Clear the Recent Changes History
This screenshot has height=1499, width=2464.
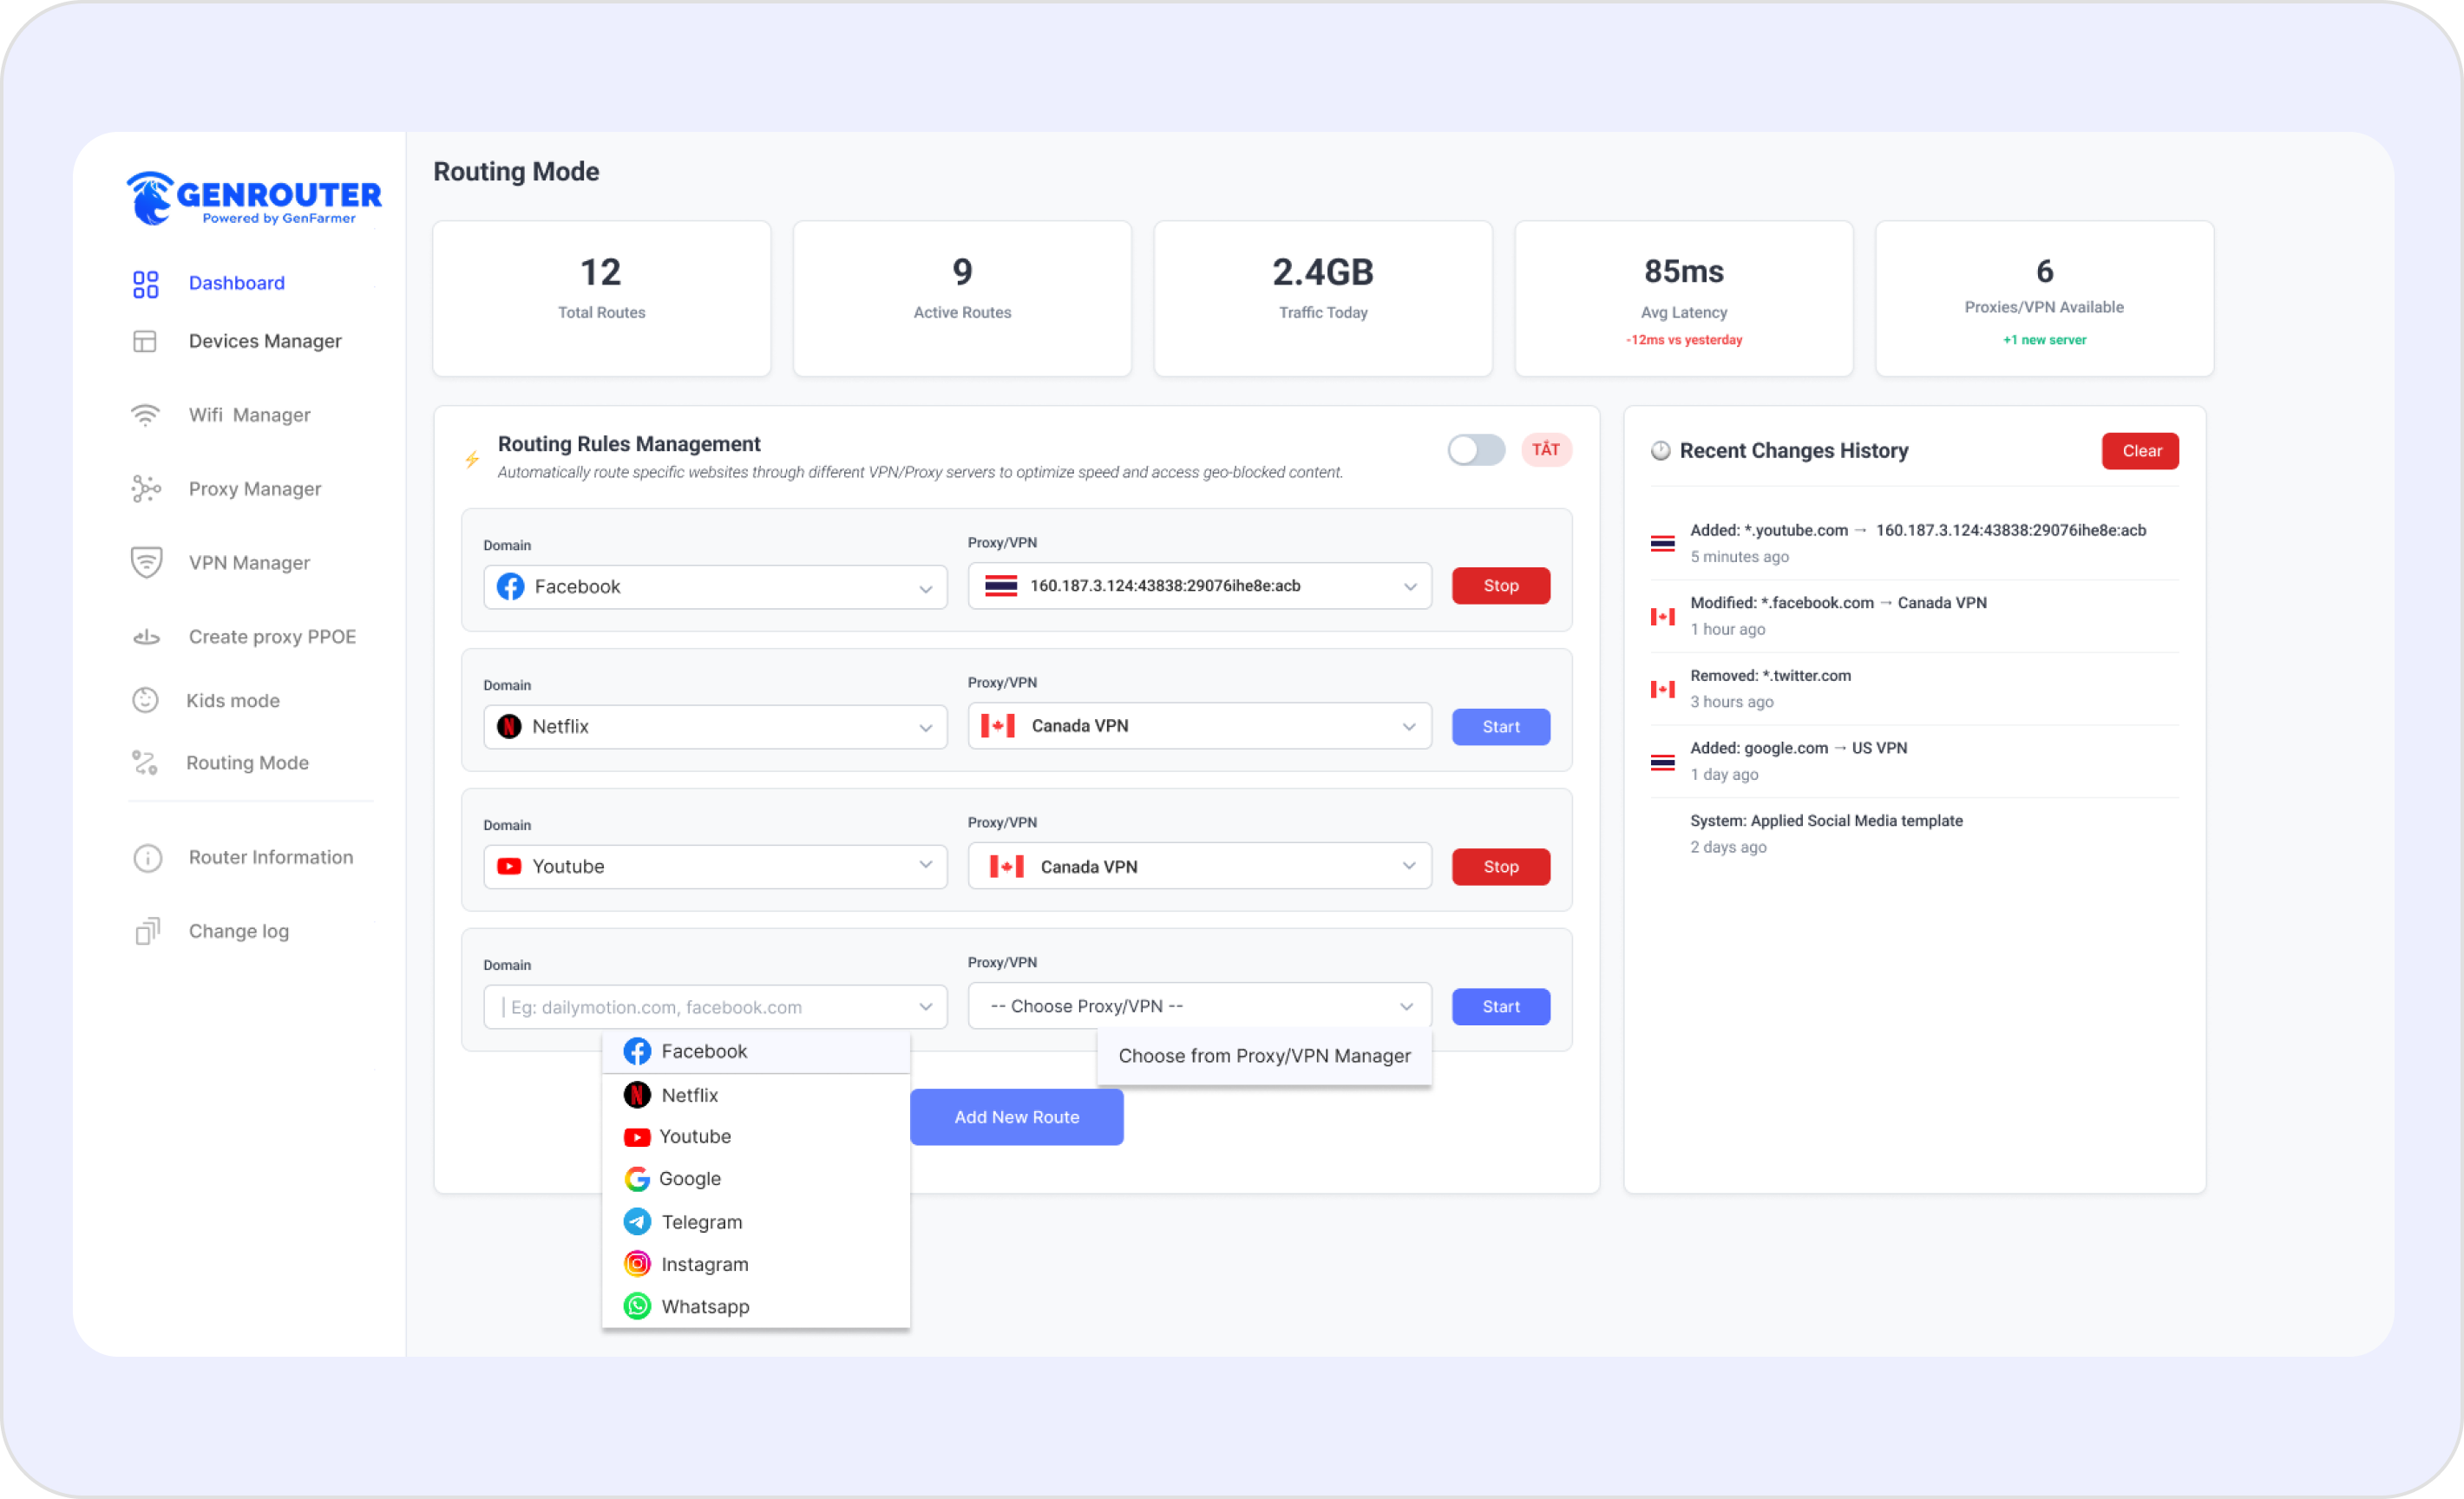[x=2140, y=450]
